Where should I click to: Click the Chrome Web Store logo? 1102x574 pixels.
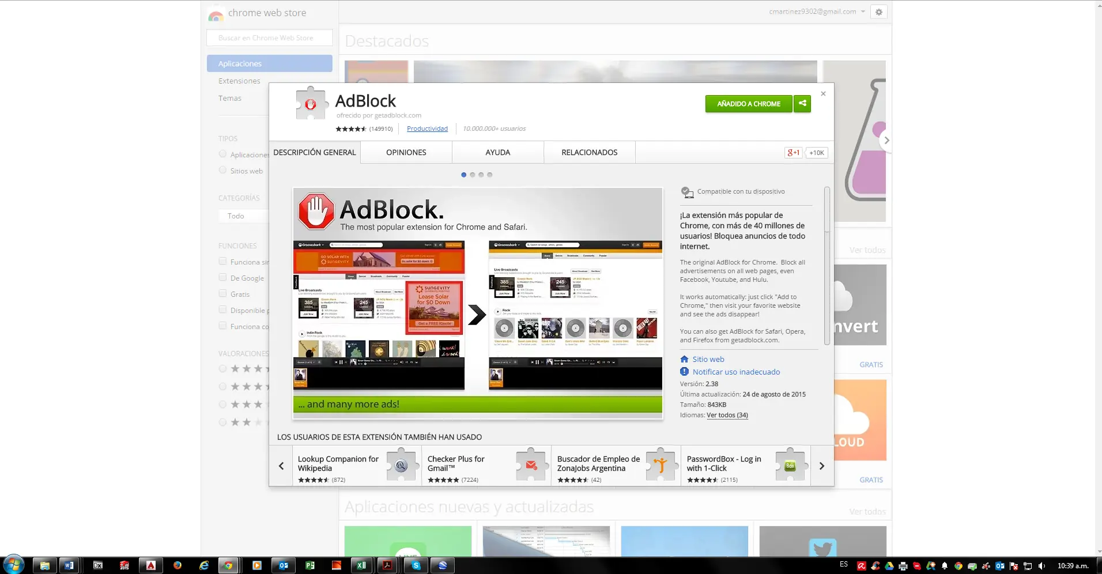(x=216, y=14)
